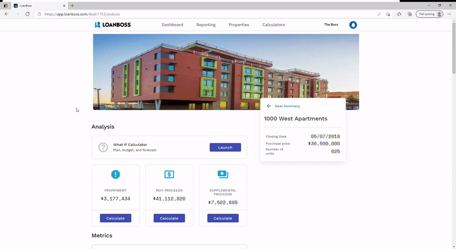Open the Calculators menu item
Image resolution: width=456 pixels, height=249 pixels.
274,25
